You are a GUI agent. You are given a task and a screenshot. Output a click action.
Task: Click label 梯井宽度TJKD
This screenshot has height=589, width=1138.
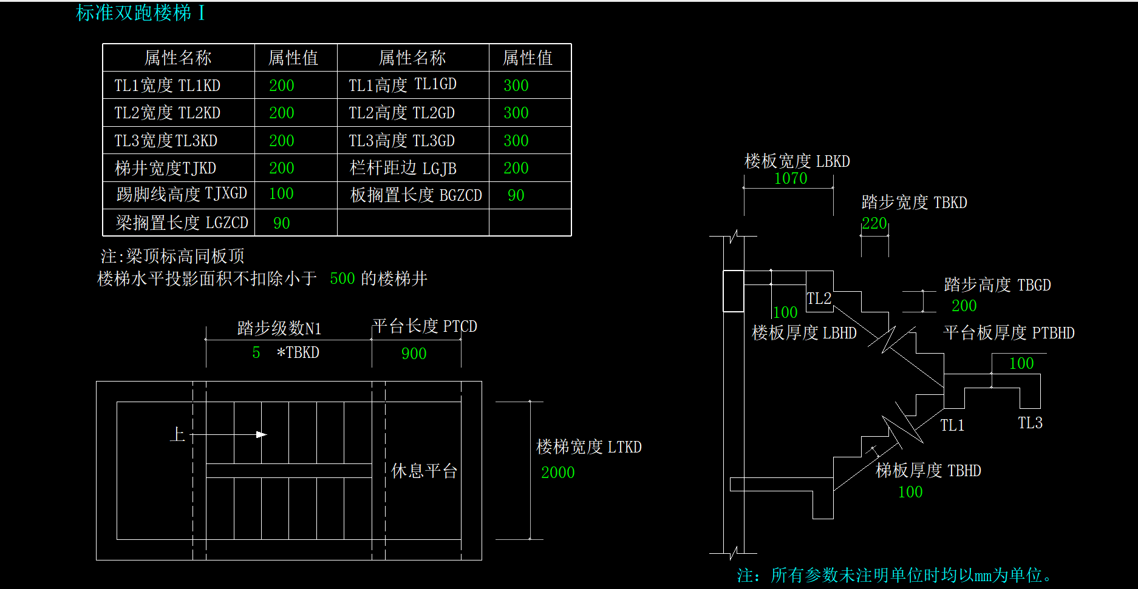166,168
